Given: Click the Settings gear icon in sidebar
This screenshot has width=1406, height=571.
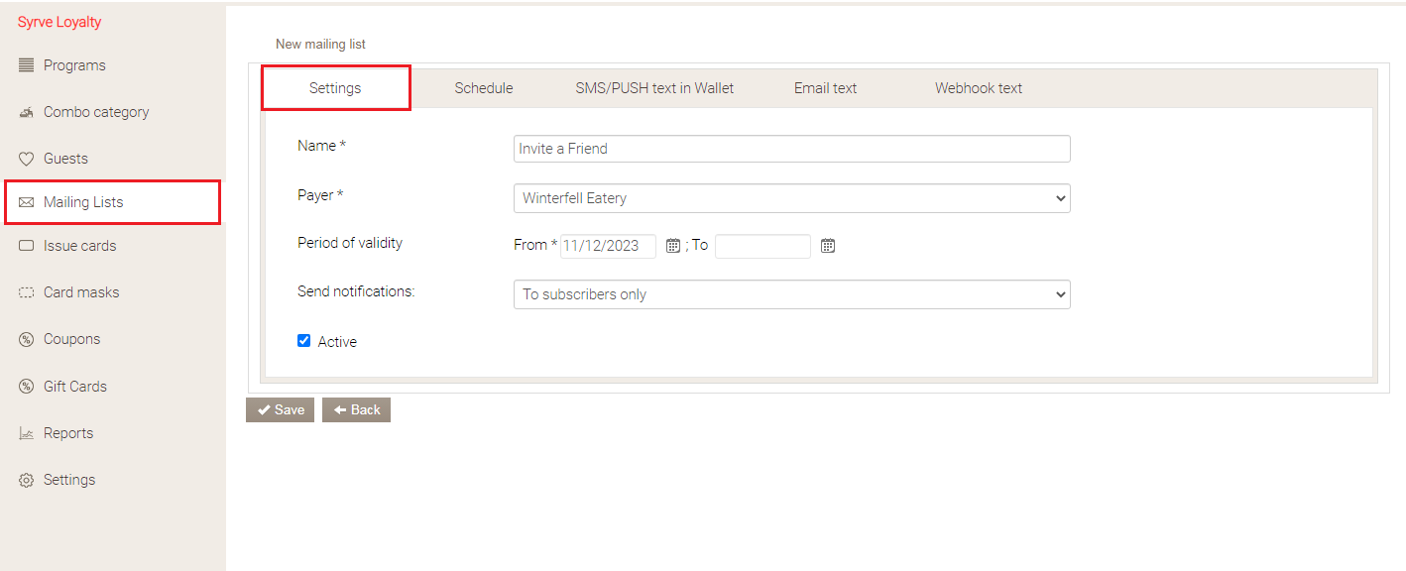Looking at the screenshot, I should point(27,480).
